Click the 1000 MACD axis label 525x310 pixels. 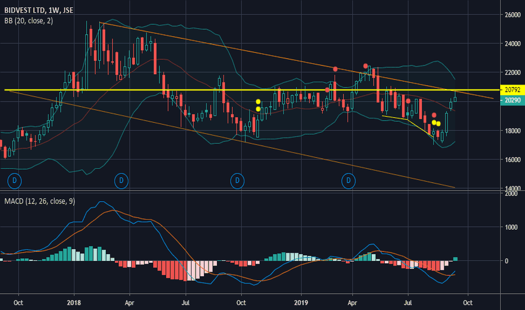[x=511, y=227]
